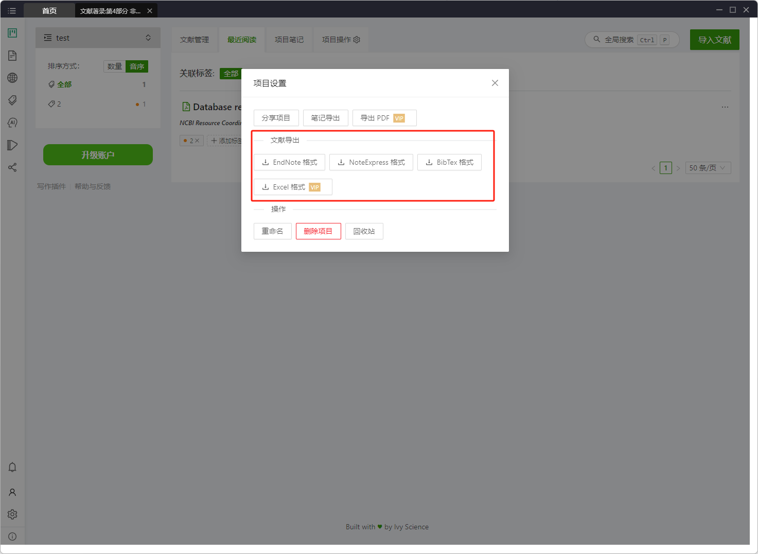The image size is (758, 554).
Task: Export in EndNote 格式
Action: [289, 162]
